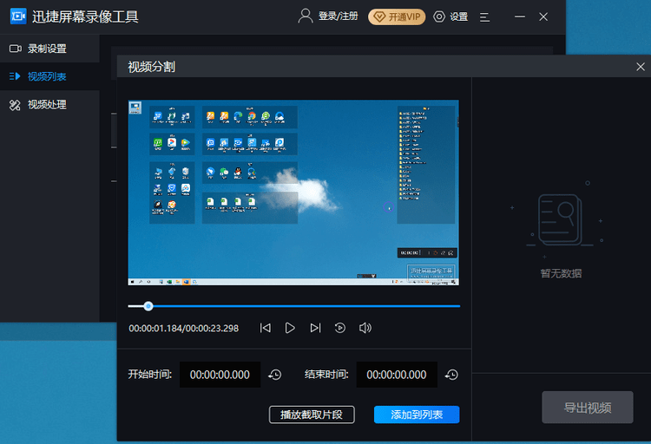Click the 视频列表 list-play icon
Image resolution: width=651 pixels, height=444 pixels.
pos(15,76)
